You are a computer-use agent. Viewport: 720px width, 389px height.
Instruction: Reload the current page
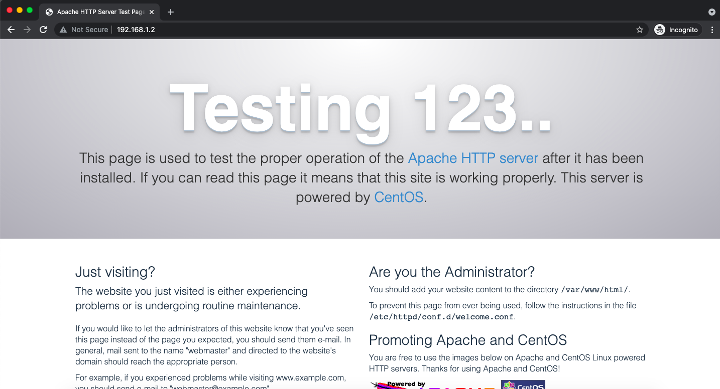pyautogui.click(x=43, y=30)
